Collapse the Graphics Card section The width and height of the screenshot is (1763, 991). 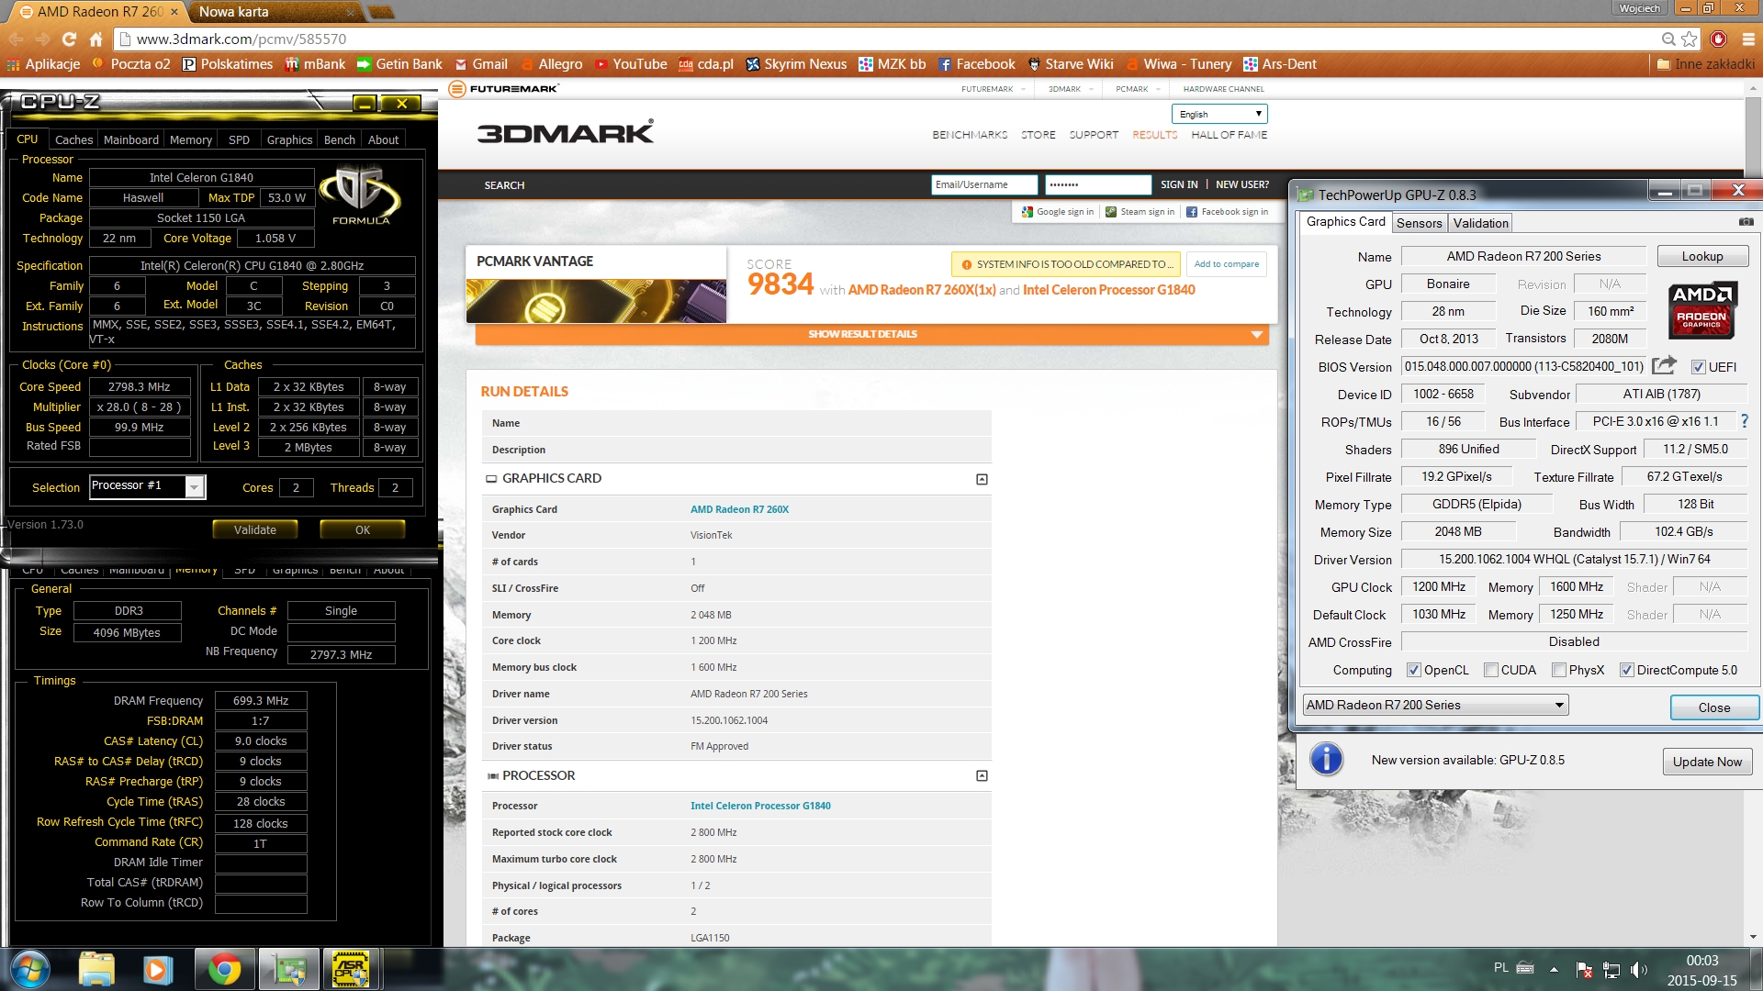[982, 479]
